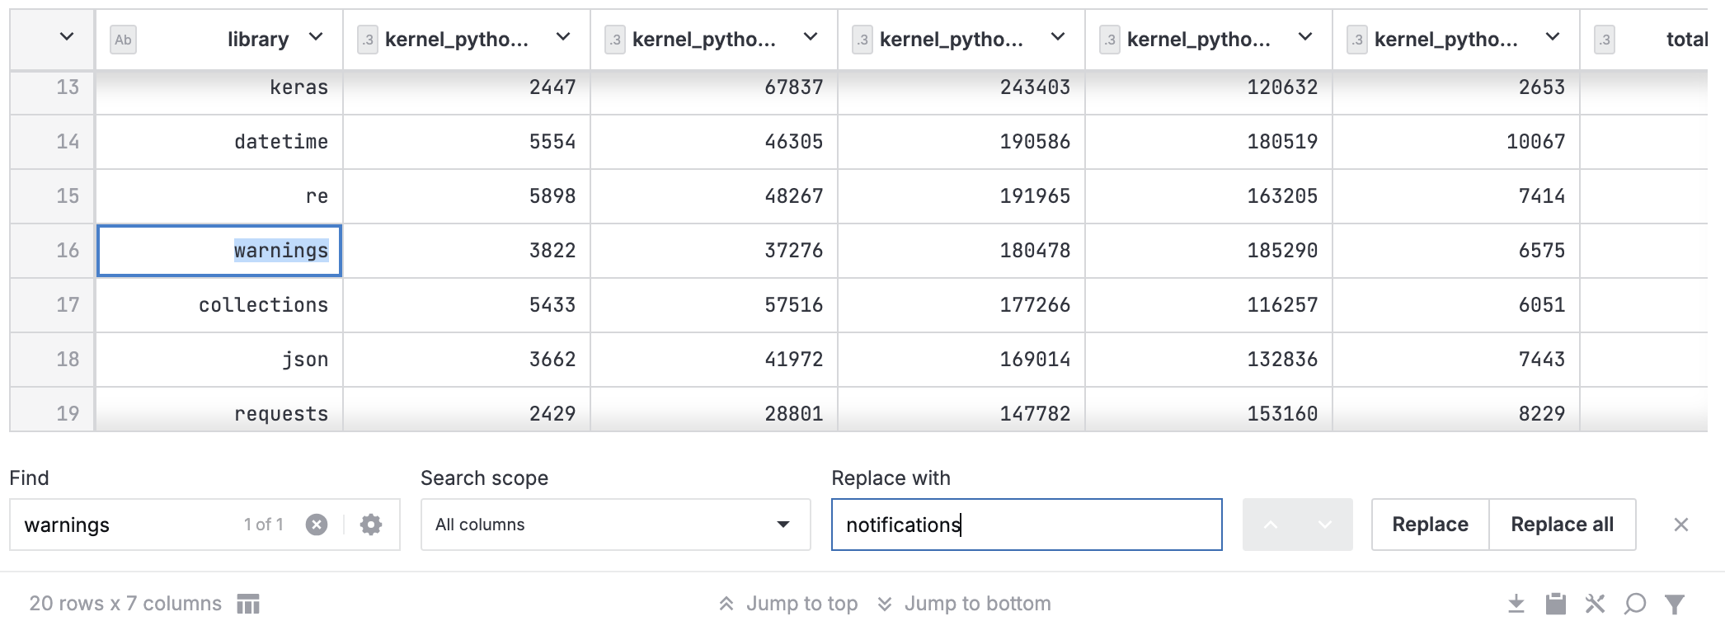Click the magnifier search icon in status bar
The width and height of the screenshot is (1725, 640).
tap(1634, 604)
